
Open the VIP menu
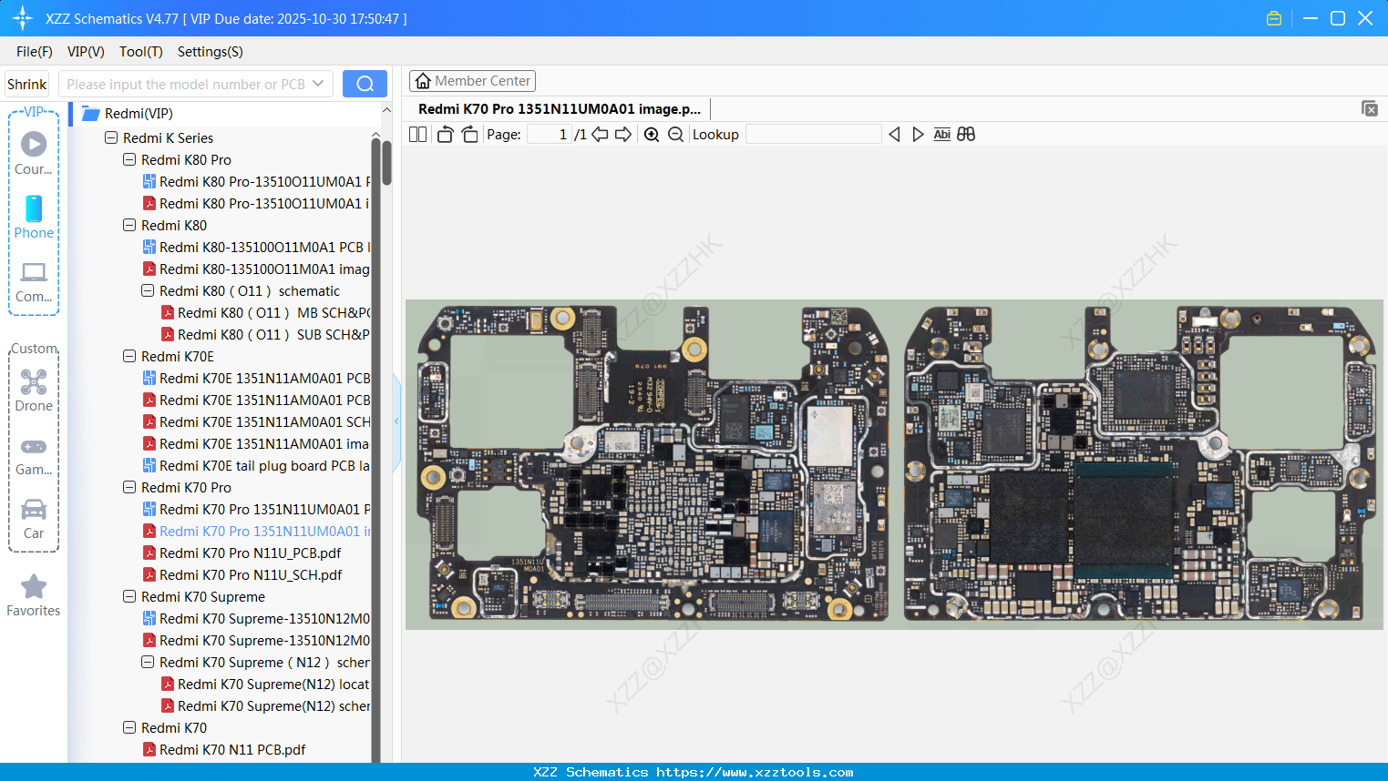(x=85, y=52)
